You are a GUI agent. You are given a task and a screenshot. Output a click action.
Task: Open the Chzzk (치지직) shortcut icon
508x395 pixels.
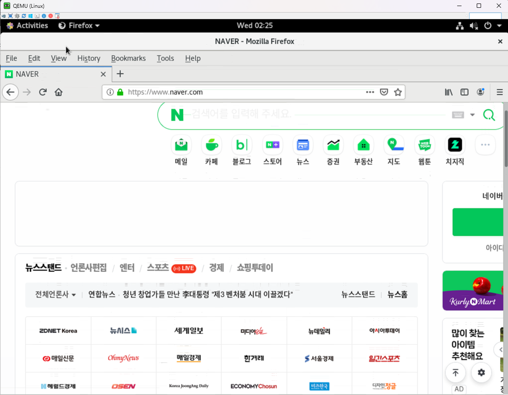[x=455, y=145]
